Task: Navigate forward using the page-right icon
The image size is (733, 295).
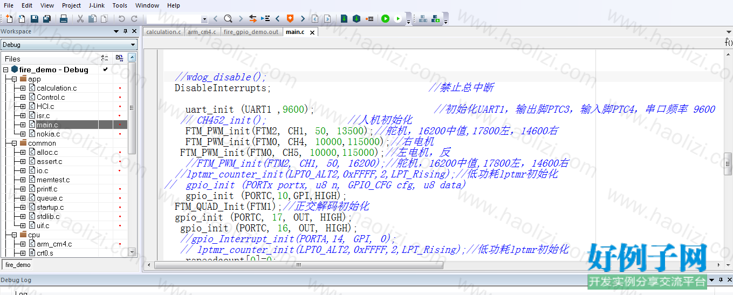Action: click(x=327, y=19)
